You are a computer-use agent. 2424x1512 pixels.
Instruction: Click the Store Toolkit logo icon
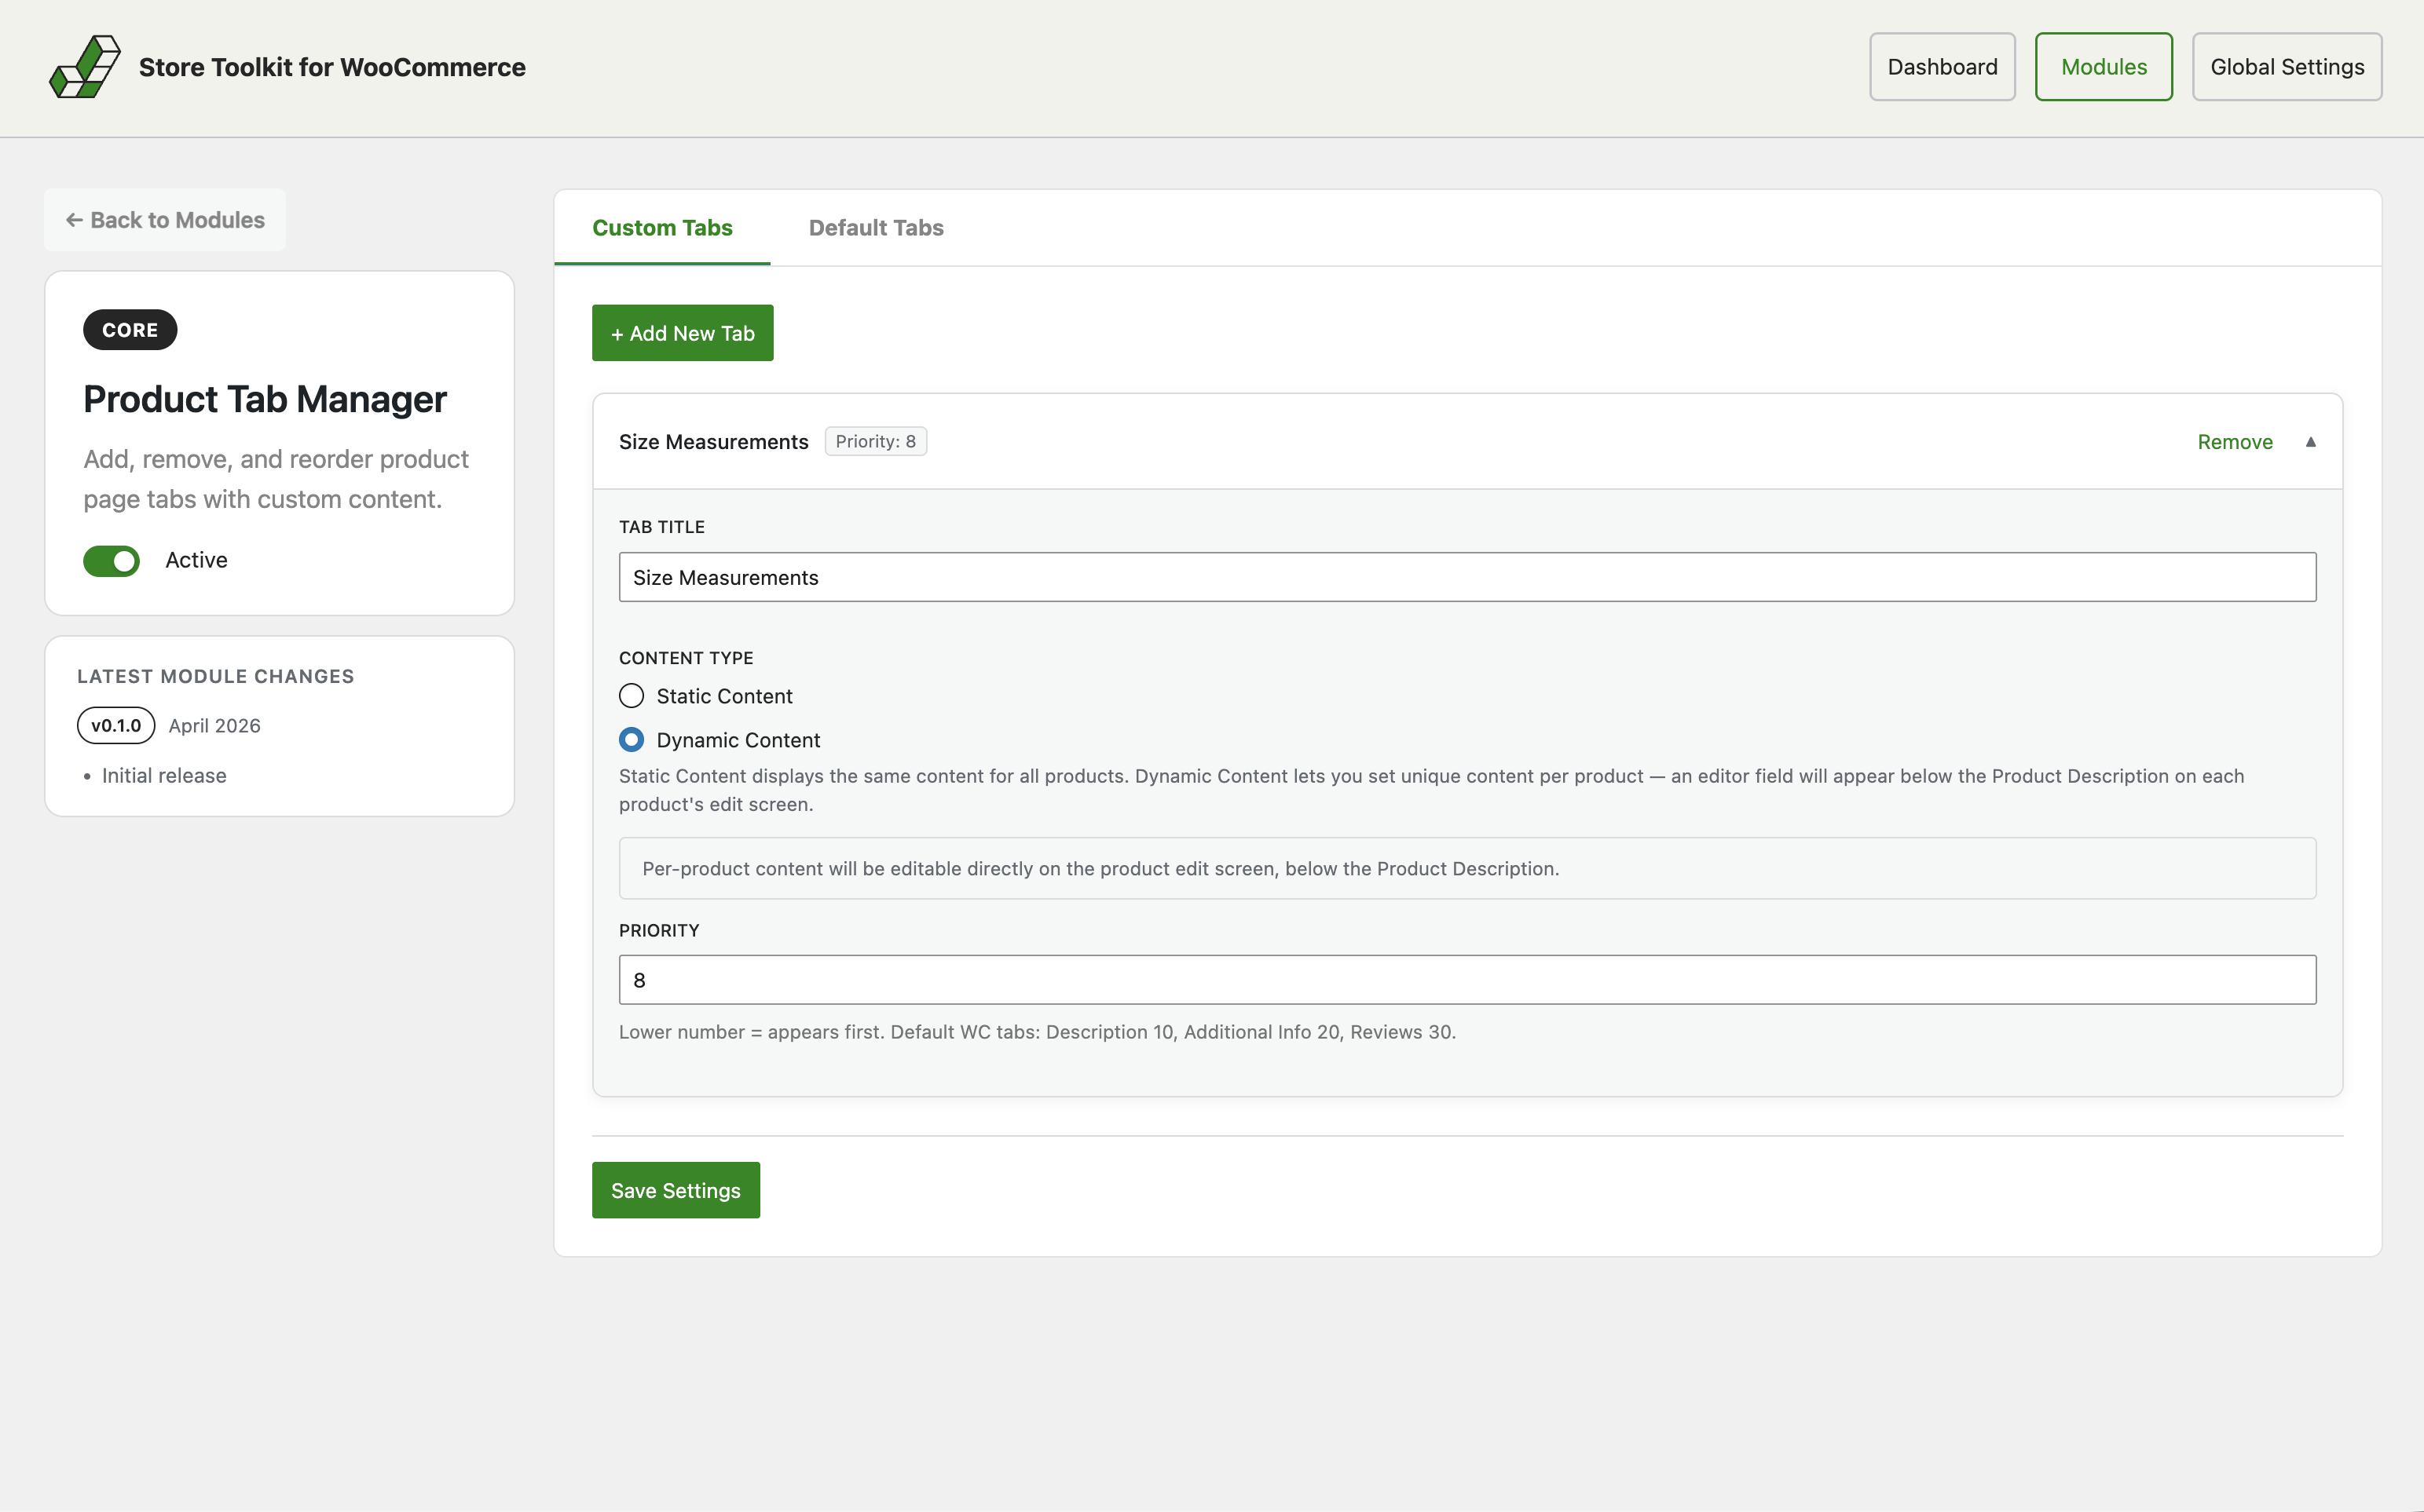click(x=85, y=66)
